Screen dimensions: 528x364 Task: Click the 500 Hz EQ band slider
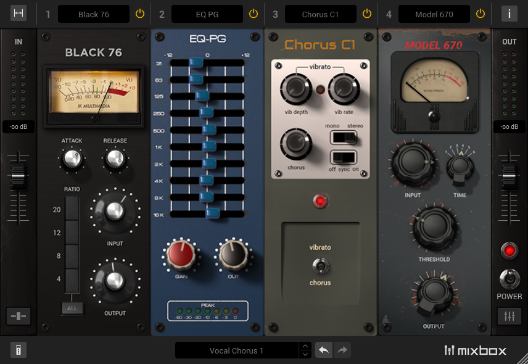pos(208,130)
